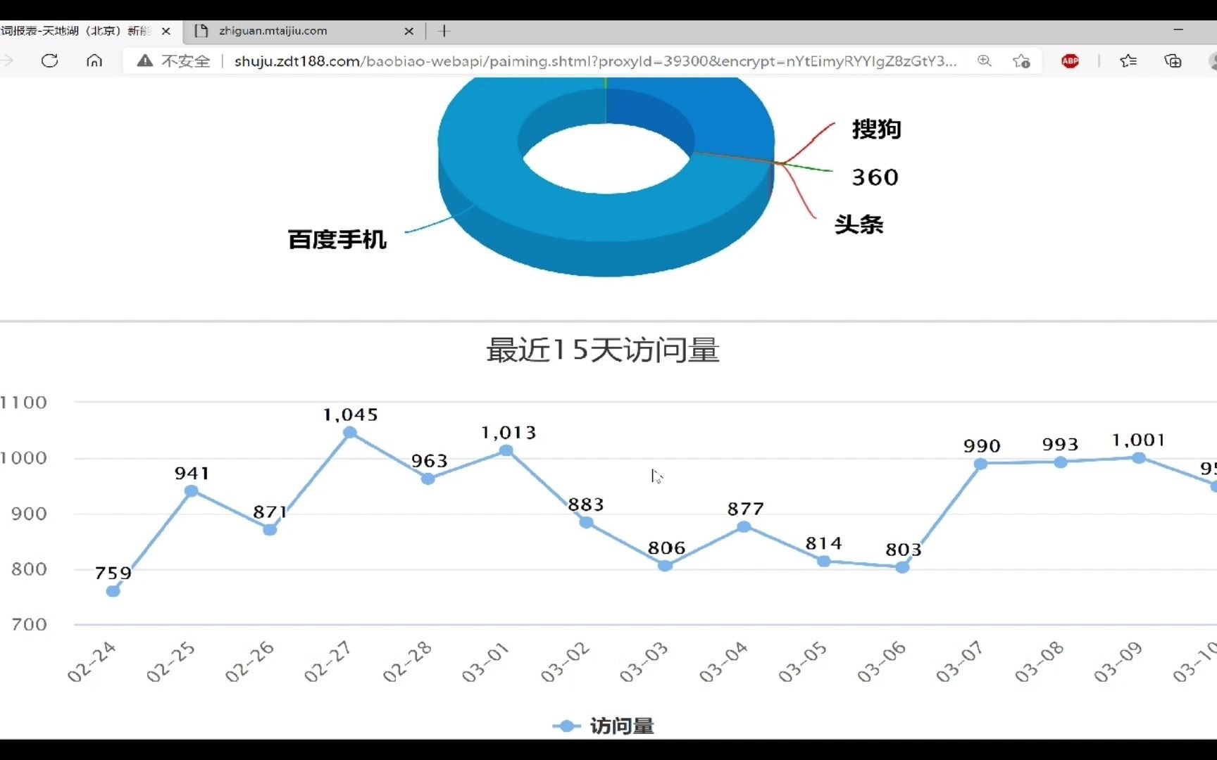Go to the browser home page

point(94,61)
